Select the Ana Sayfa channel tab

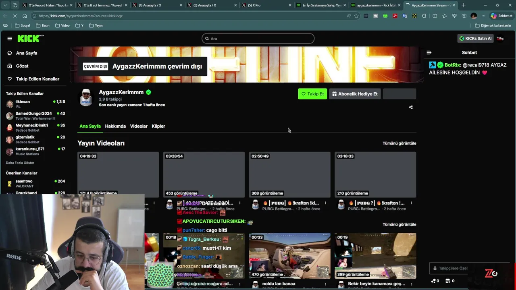90,126
